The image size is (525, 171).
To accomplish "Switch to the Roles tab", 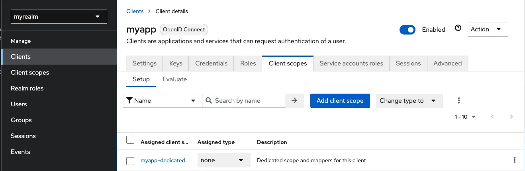I will [x=248, y=63].
